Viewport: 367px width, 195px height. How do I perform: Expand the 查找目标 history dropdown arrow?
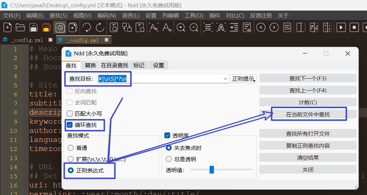pos(226,79)
